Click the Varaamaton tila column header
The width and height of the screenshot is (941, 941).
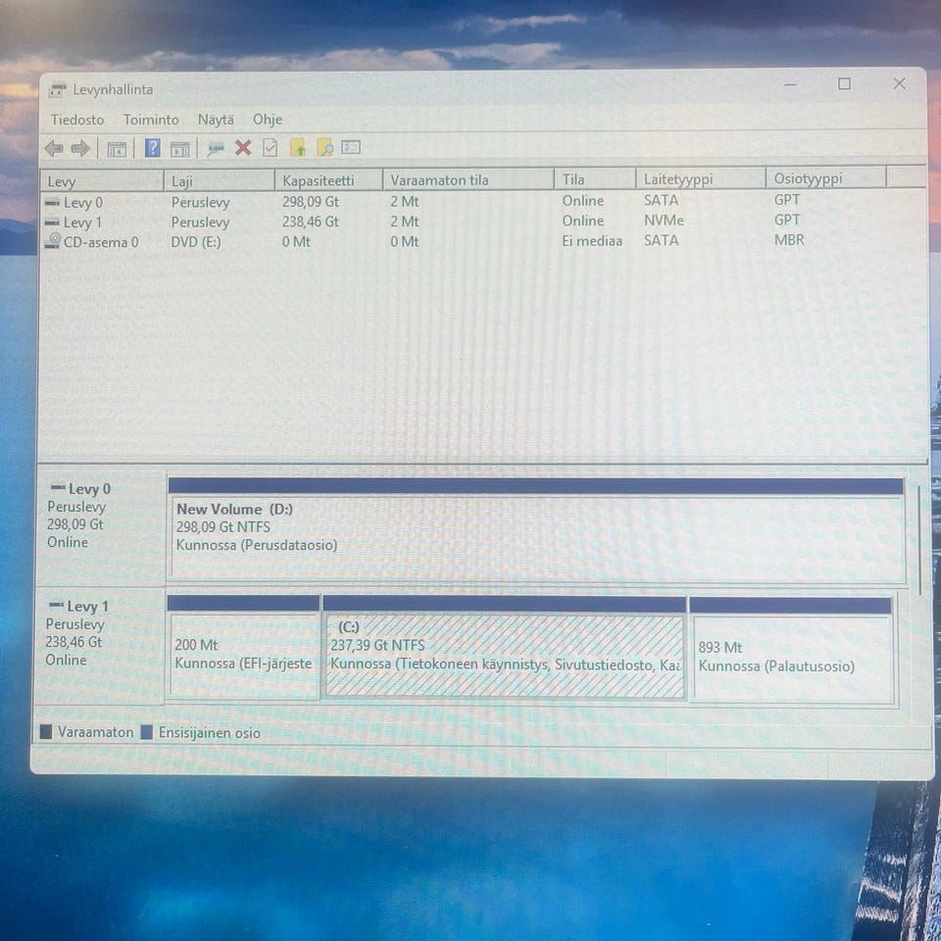pos(469,179)
